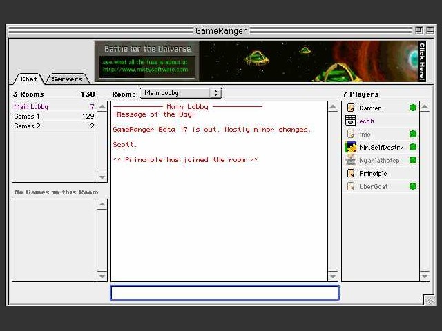
Task: Click the chat message input field
Action: coord(224,292)
